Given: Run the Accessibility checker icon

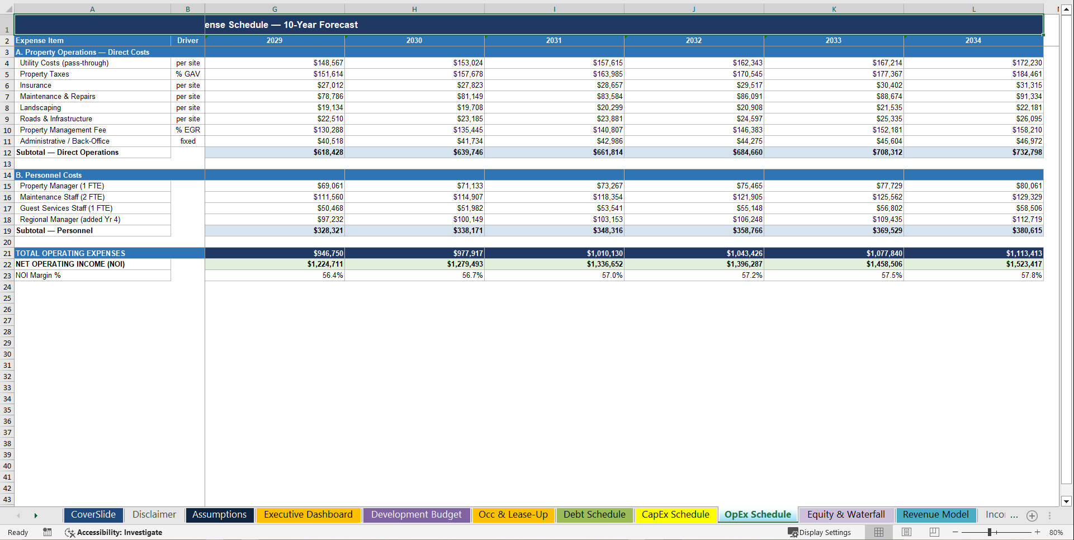Looking at the screenshot, I should [x=70, y=532].
